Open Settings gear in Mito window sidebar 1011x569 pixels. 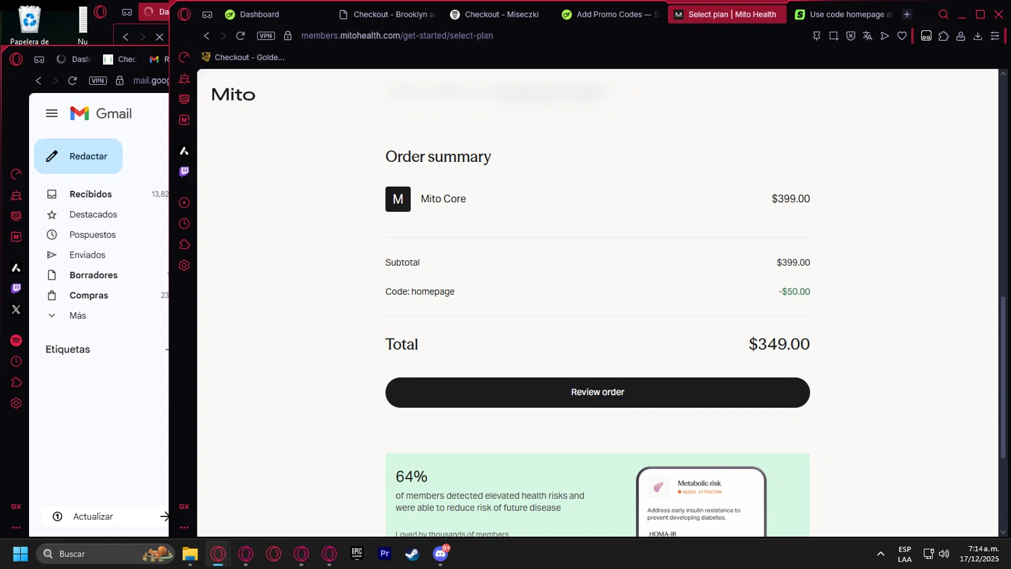[184, 266]
